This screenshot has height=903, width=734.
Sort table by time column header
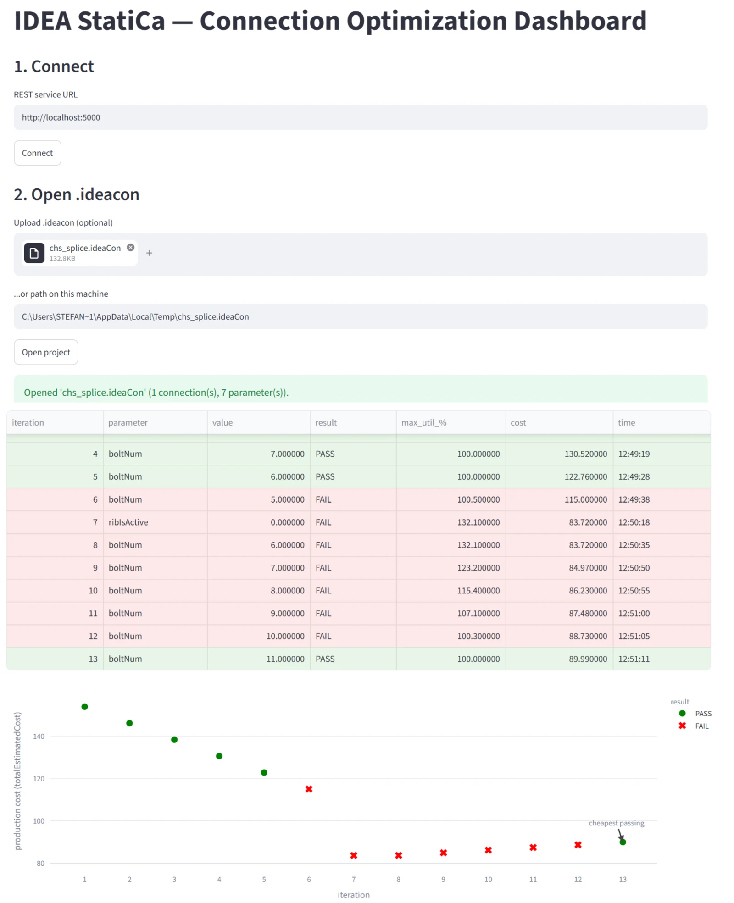662,422
